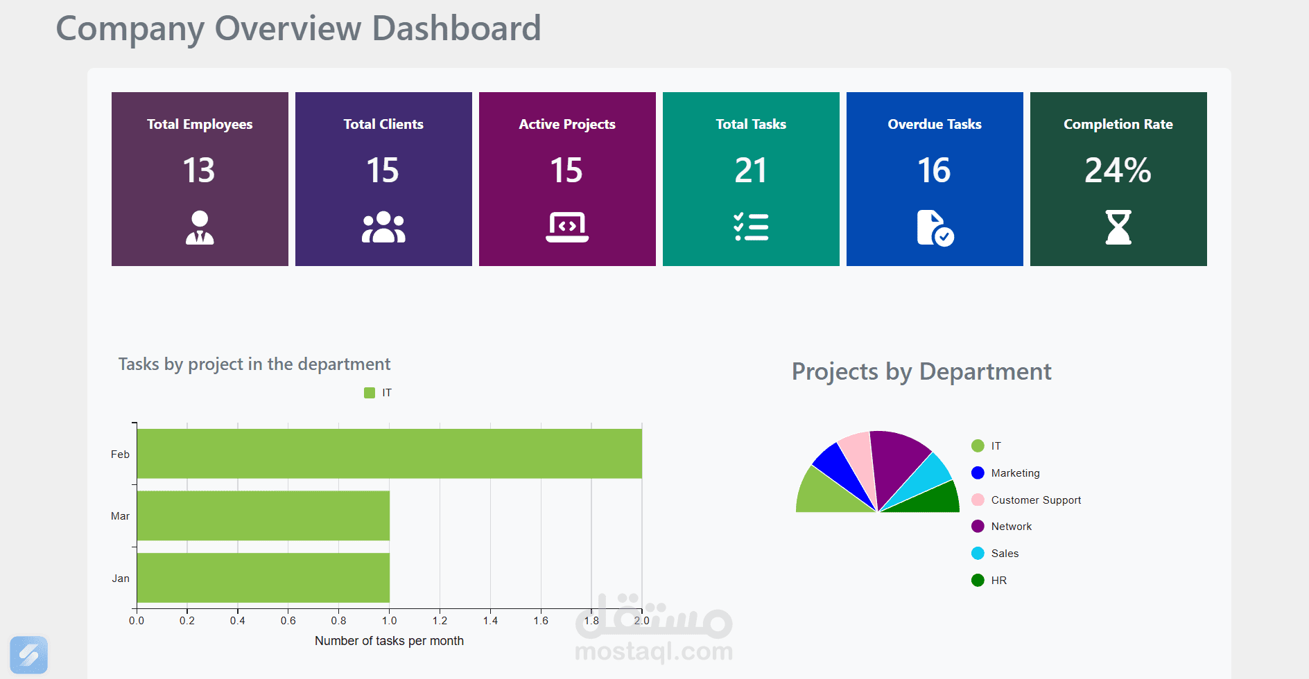Click the Completion Rate hourglass icon
The width and height of the screenshot is (1309, 679).
click(x=1118, y=227)
